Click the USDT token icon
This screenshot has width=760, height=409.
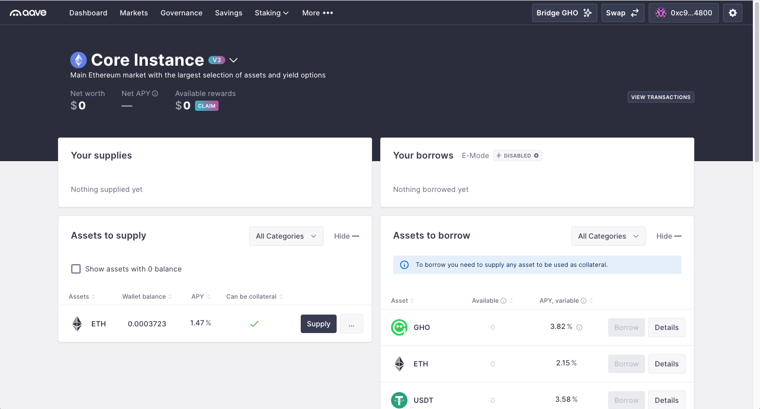pos(399,400)
